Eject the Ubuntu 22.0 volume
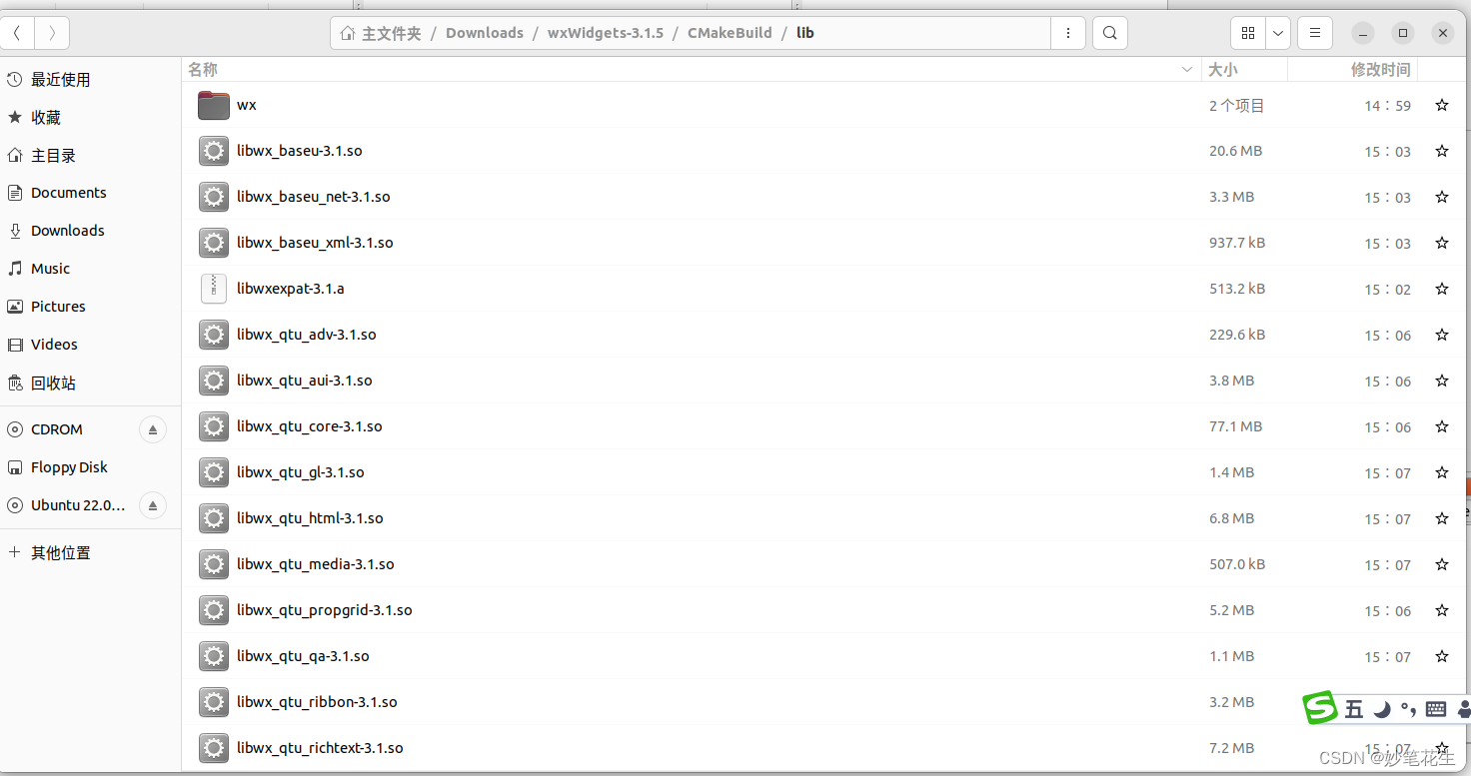Screen dimensions: 1471x776 [x=152, y=505]
